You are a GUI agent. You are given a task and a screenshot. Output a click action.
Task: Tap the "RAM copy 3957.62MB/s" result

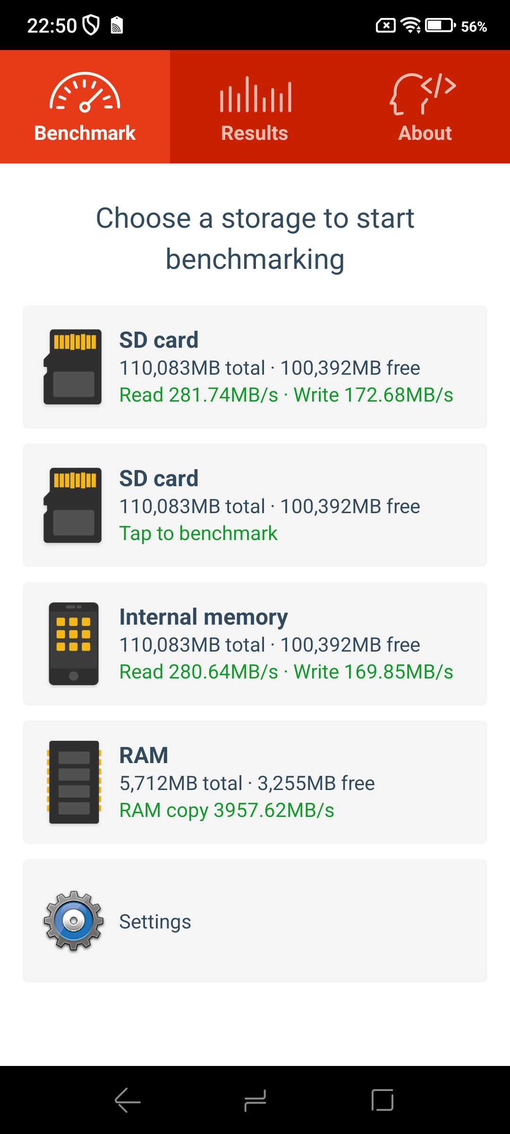[x=227, y=810]
